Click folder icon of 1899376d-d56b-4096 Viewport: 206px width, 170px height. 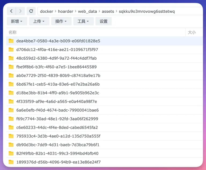click(x=11, y=162)
